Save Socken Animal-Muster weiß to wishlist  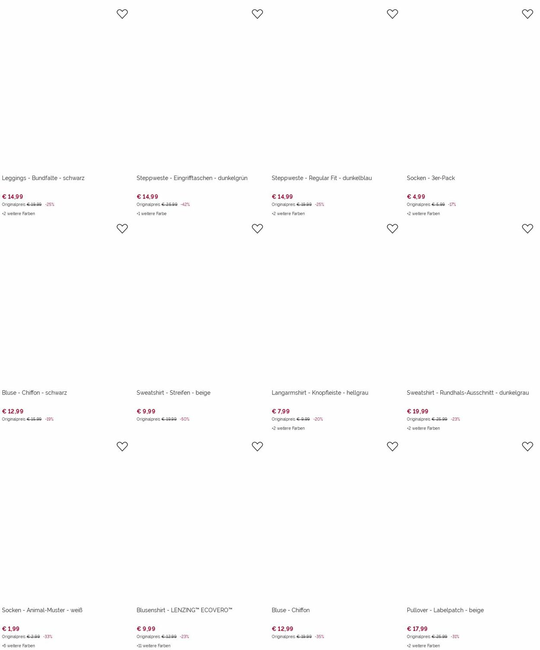click(x=122, y=446)
